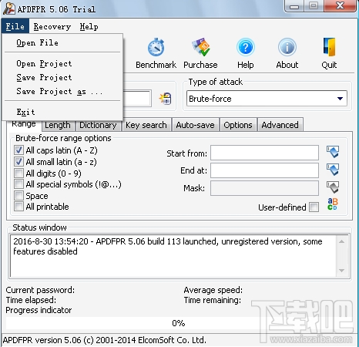Switch to the Dictionary tab
The image size is (359, 347).
click(x=98, y=126)
